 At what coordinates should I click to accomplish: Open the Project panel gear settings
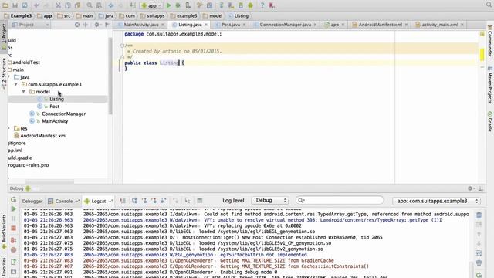(x=97, y=25)
